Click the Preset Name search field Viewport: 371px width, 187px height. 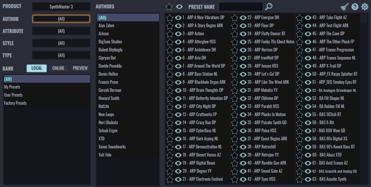coord(241,7)
